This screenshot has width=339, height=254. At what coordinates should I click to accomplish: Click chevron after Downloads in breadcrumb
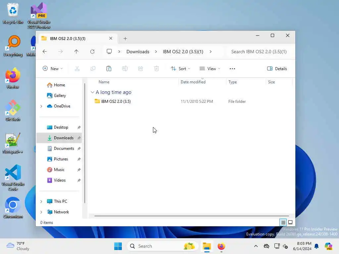pos(156,52)
